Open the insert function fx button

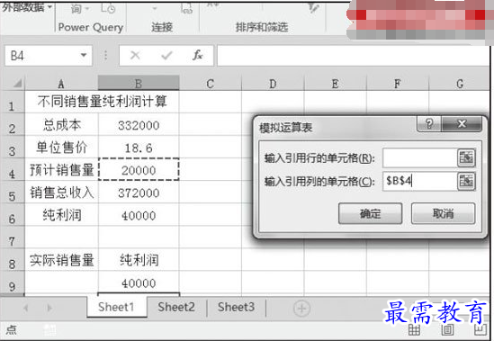[x=198, y=55]
